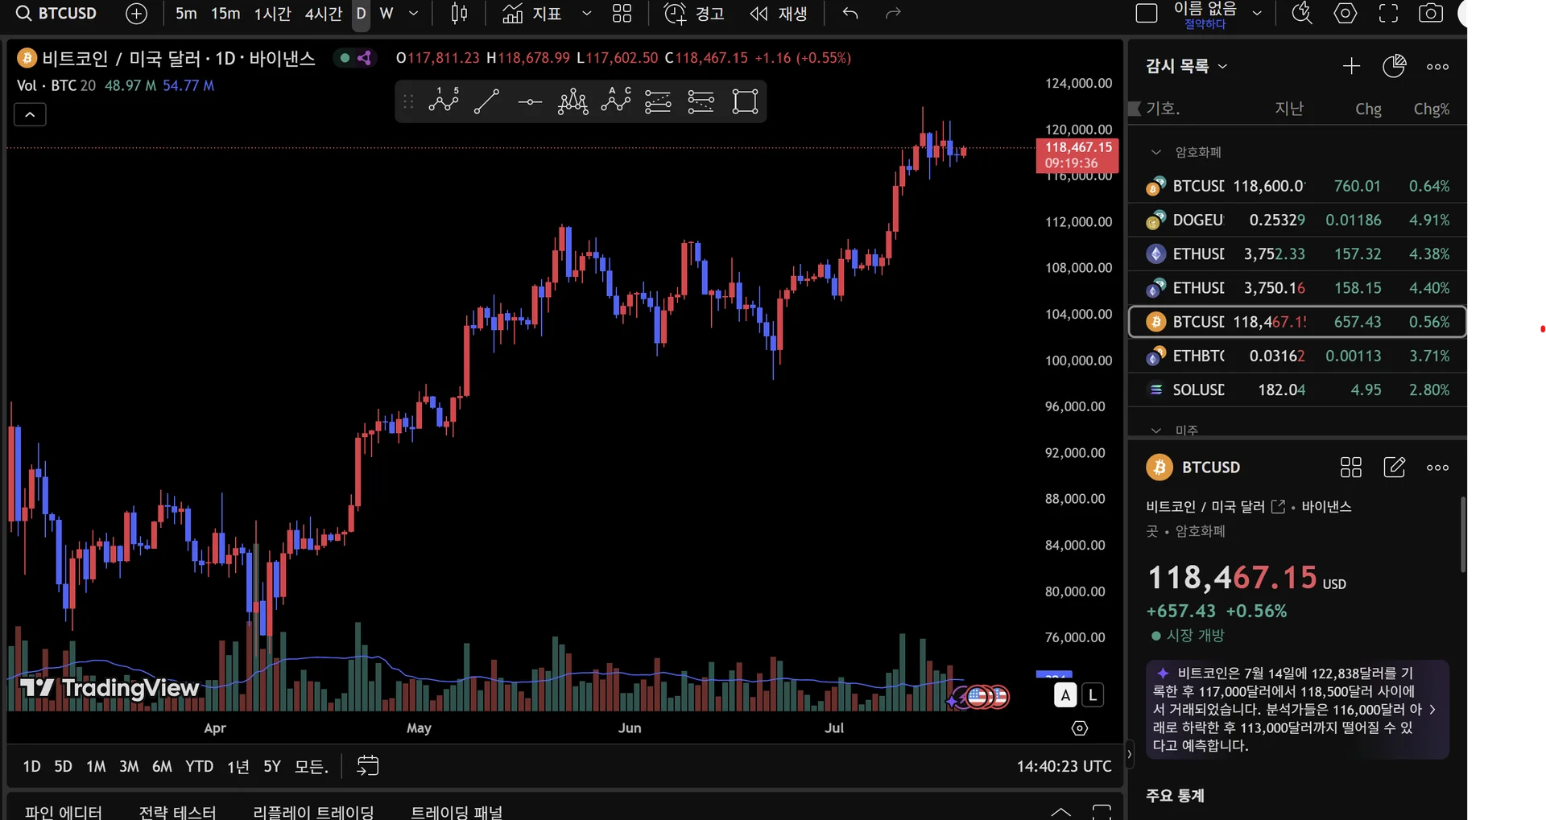Select the 1시간 interval
The width and height of the screenshot is (1546, 820).
pos(272,14)
